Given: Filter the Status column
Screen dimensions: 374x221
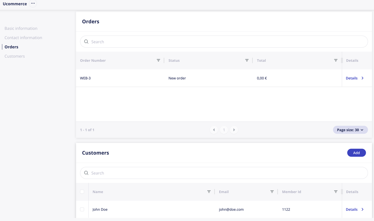Looking at the screenshot, I should click(247, 60).
